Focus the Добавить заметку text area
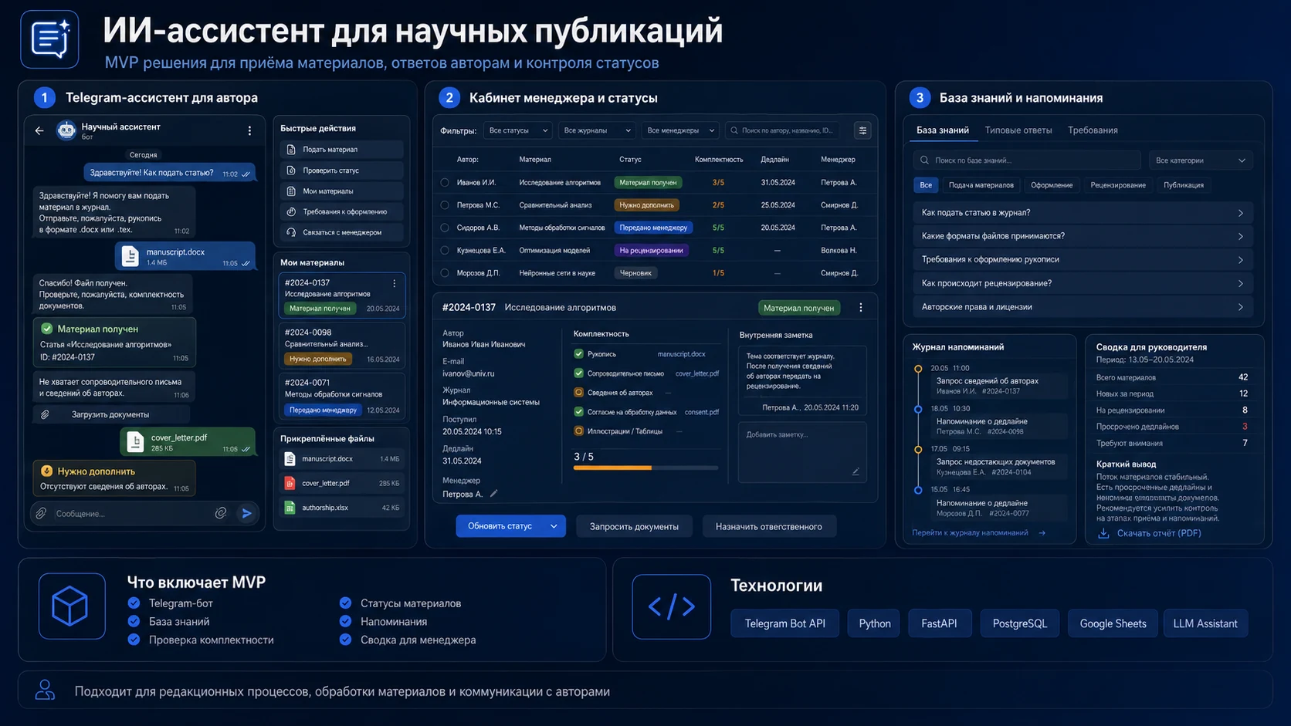1291x726 pixels. pos(802,451)
